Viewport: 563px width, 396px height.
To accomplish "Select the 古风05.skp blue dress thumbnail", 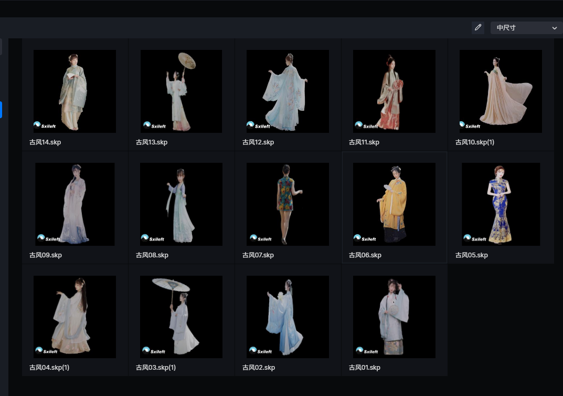I will [501, 204].
